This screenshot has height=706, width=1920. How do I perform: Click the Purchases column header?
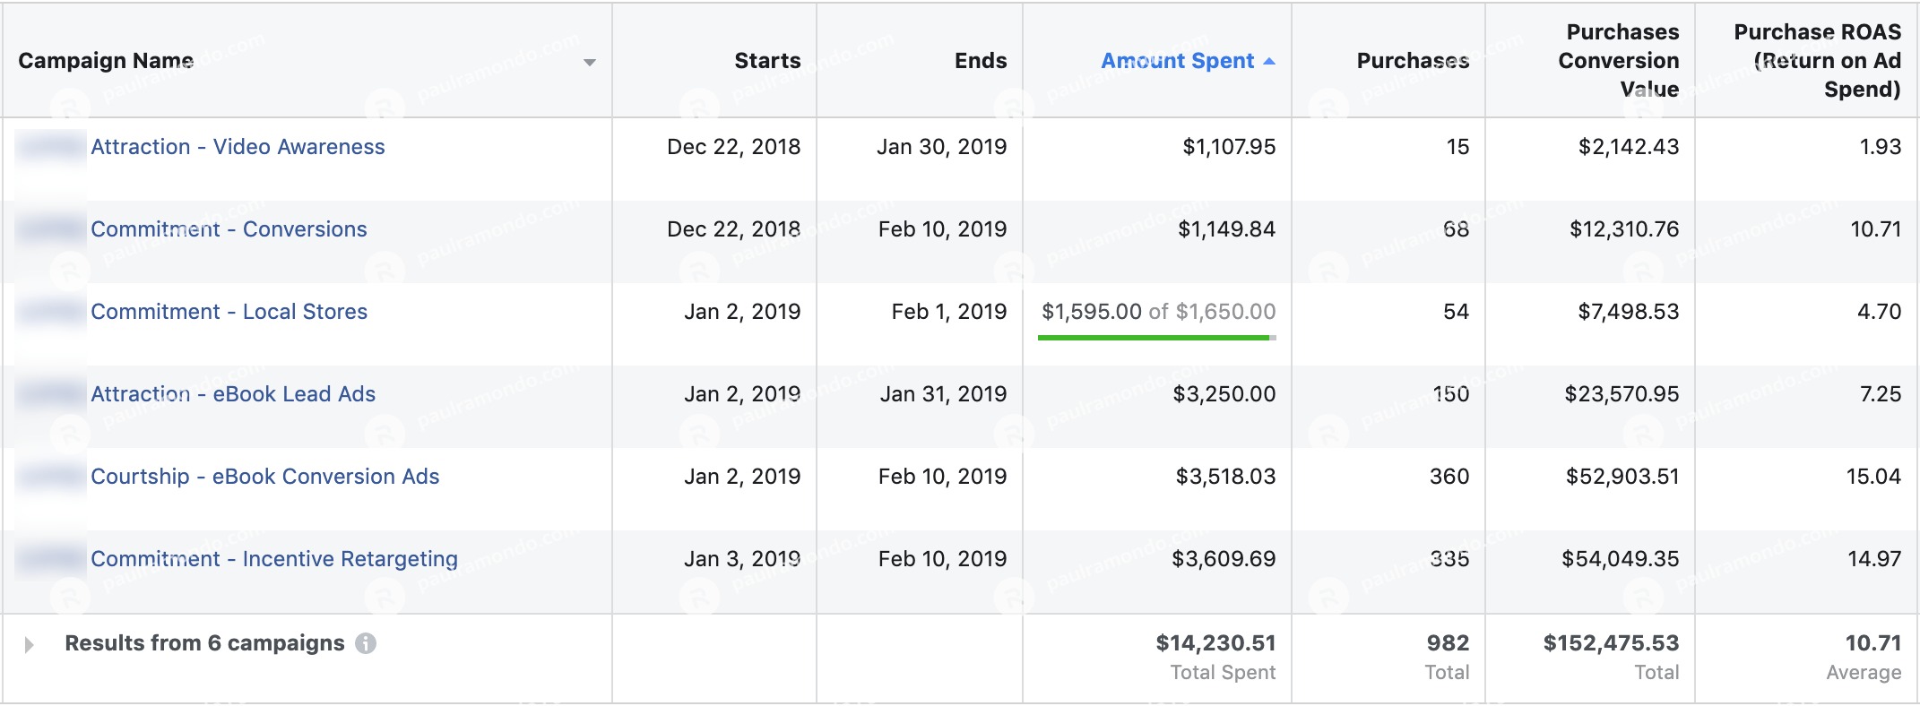[1413, 61]
